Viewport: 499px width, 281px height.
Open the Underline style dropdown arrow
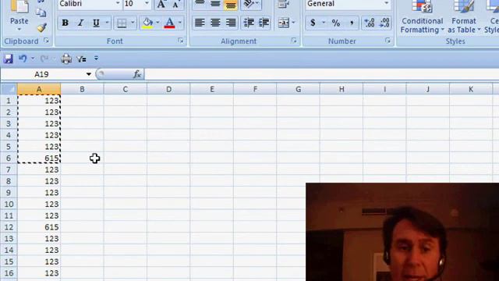click(x=107, y=23)
